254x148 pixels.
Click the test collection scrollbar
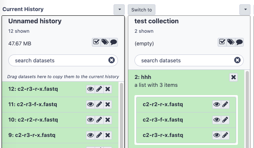tap(247, 109)
